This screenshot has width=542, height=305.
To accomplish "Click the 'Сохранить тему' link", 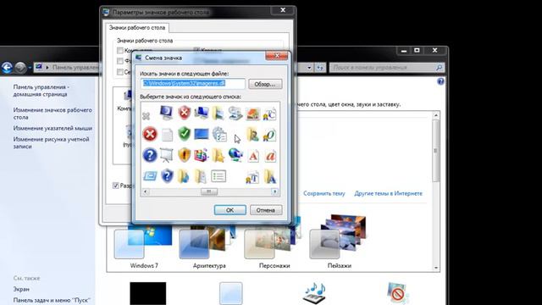I will (x=324, y=193).
